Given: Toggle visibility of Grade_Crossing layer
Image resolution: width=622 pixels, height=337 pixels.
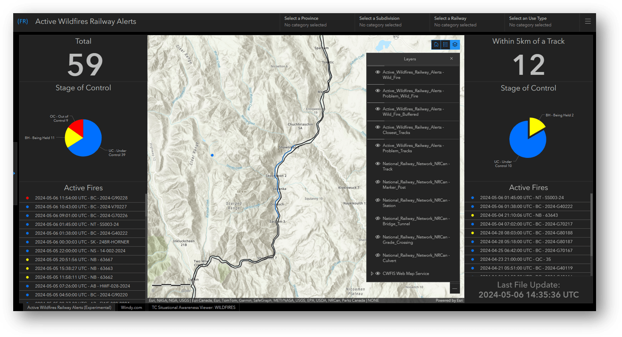Looking at the screenshot, I should point(377,237).
